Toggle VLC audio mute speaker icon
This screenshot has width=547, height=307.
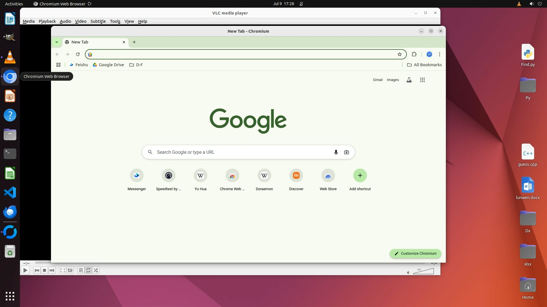point(408,273)
